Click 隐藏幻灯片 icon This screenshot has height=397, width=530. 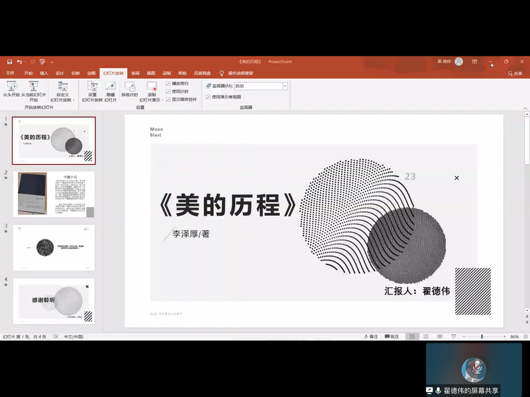pyautogui.click(x=110, y=87)
